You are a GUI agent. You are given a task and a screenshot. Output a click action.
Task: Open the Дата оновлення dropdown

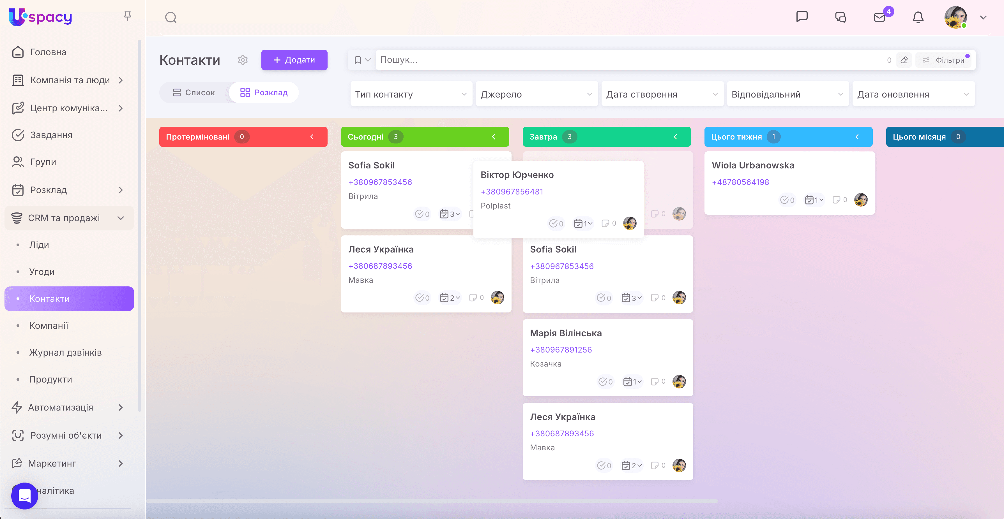(x=913, y=94)
